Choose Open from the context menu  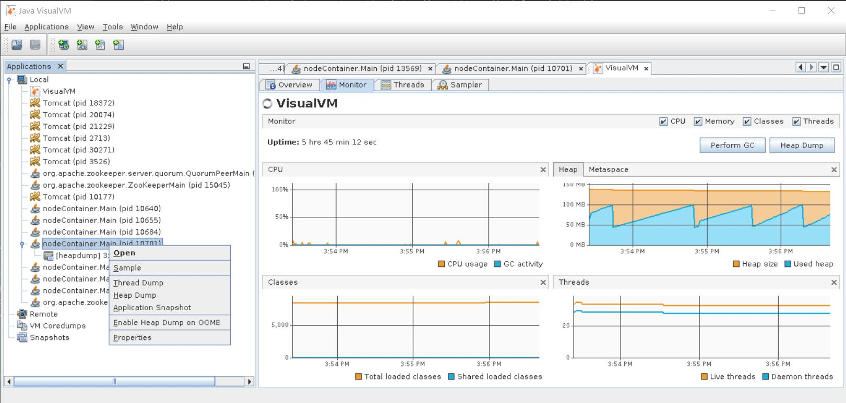(x=170, y=253)
